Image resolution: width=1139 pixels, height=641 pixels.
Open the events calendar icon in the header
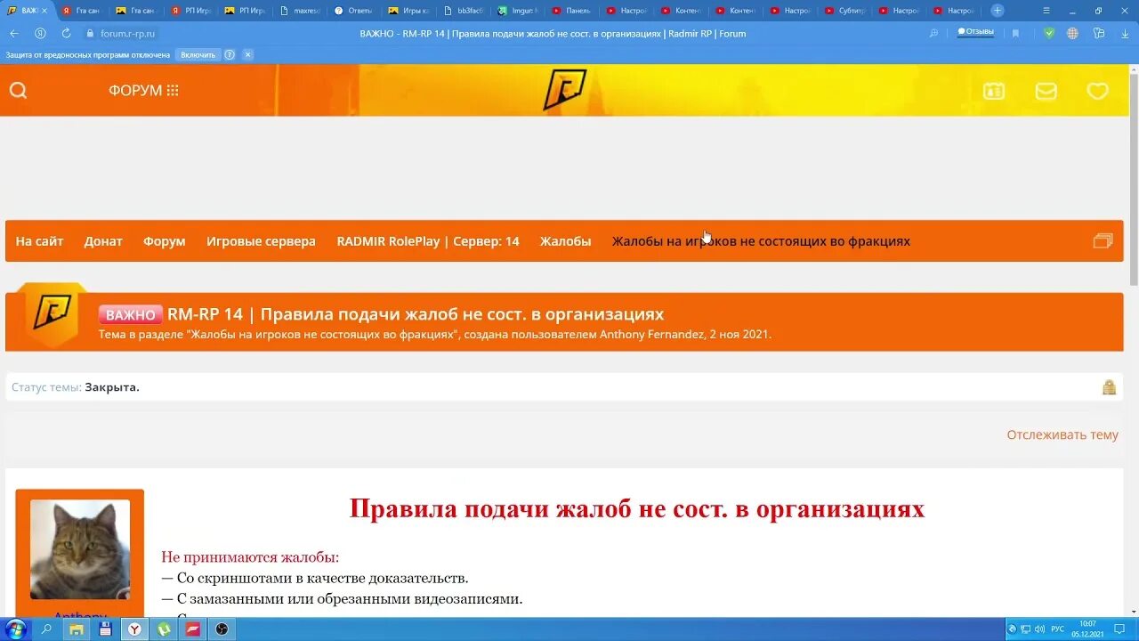click(993, 90)
